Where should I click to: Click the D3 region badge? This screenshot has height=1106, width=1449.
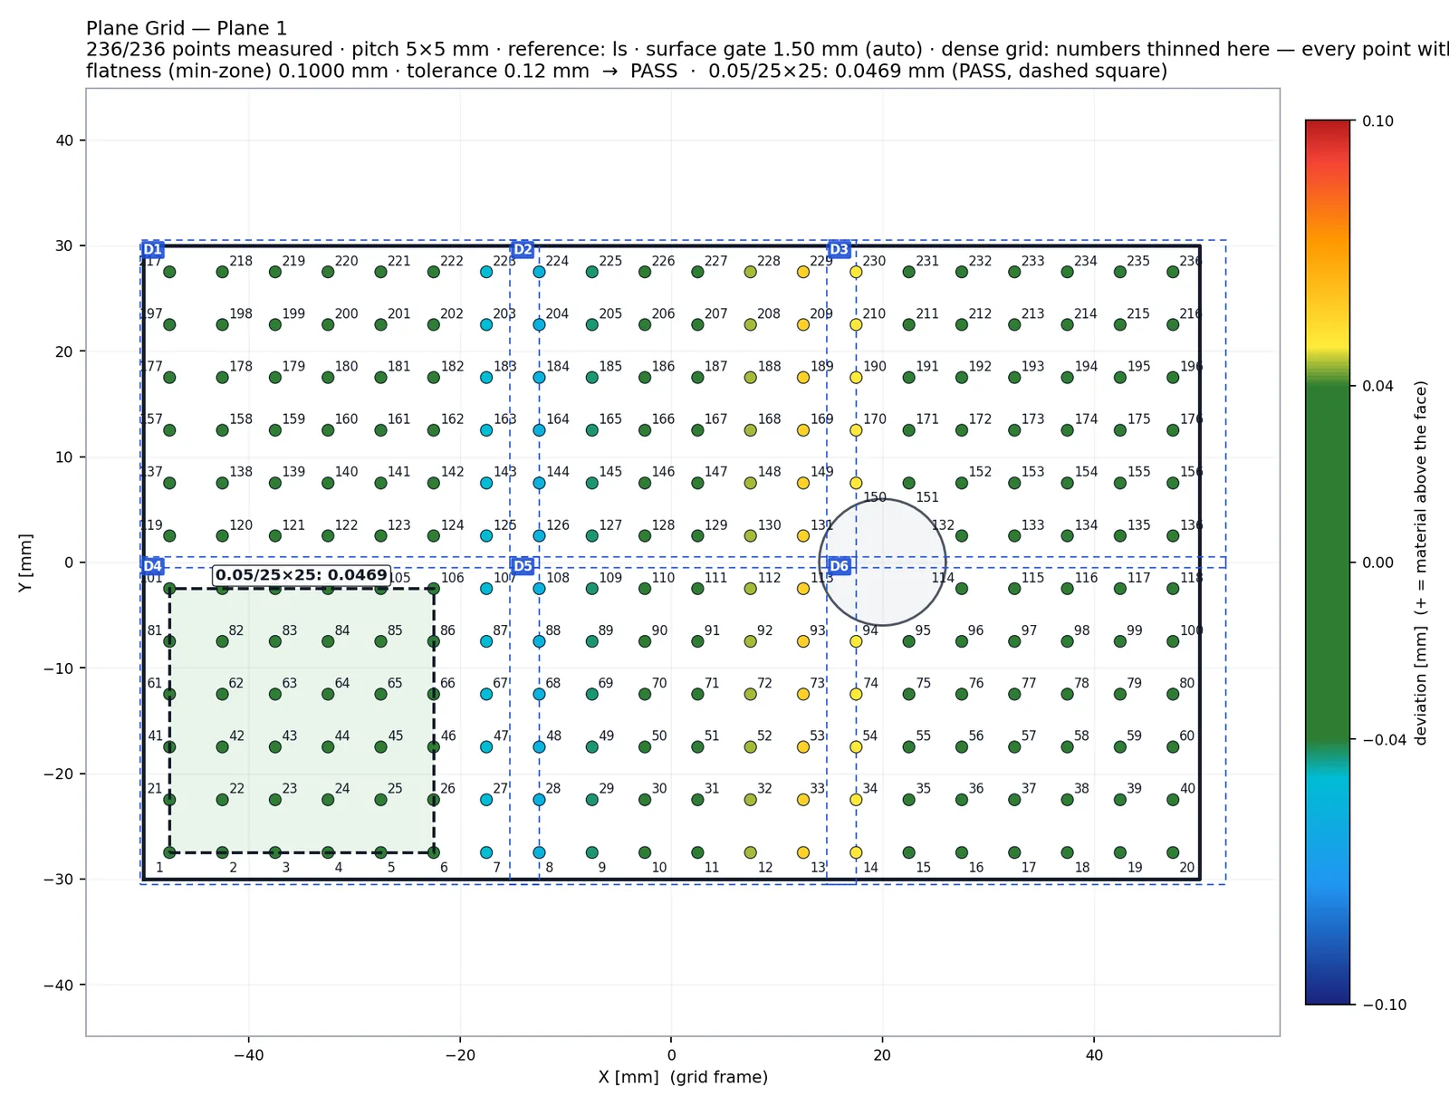click(x=840, y=250)
